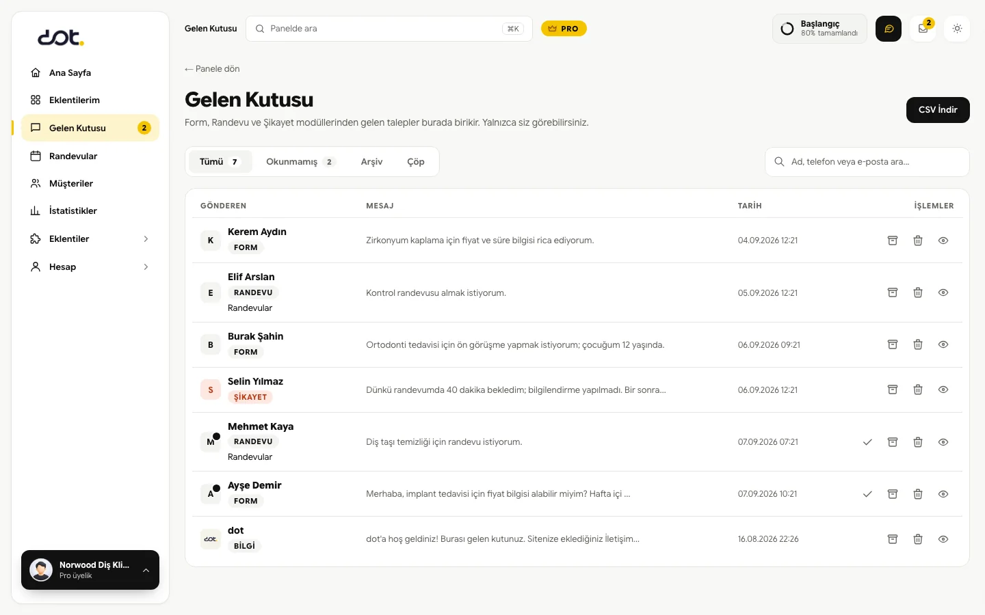Select the Tümü tab
Viewport: 985px width, 615px height.
[x=220, y=162]
